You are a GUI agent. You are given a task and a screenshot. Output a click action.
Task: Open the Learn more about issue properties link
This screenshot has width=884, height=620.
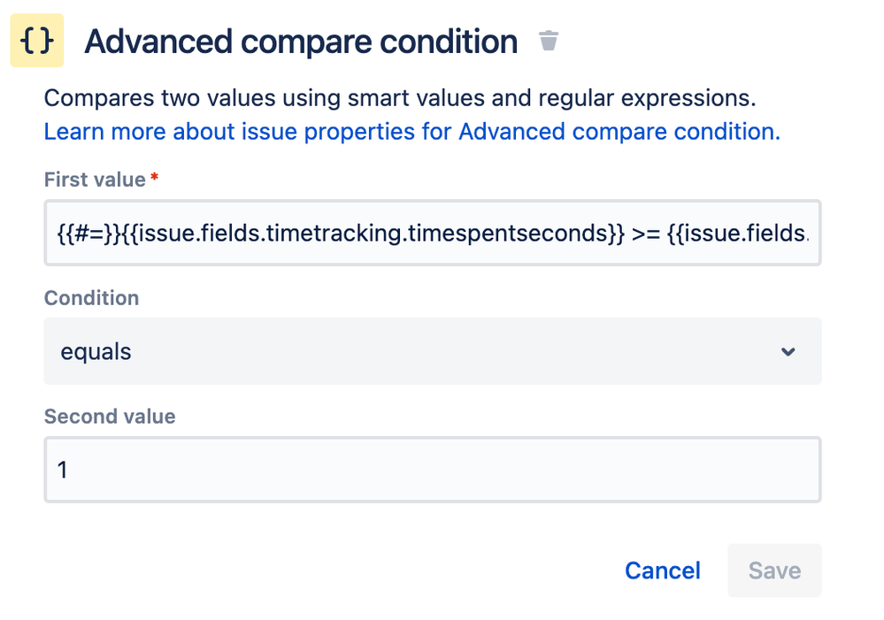pos(411,132)
